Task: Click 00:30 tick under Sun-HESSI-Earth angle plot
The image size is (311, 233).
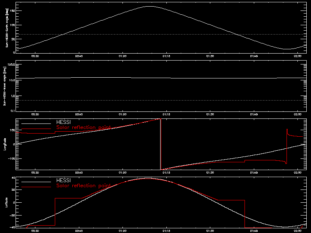Action: (x=35, y=56)
